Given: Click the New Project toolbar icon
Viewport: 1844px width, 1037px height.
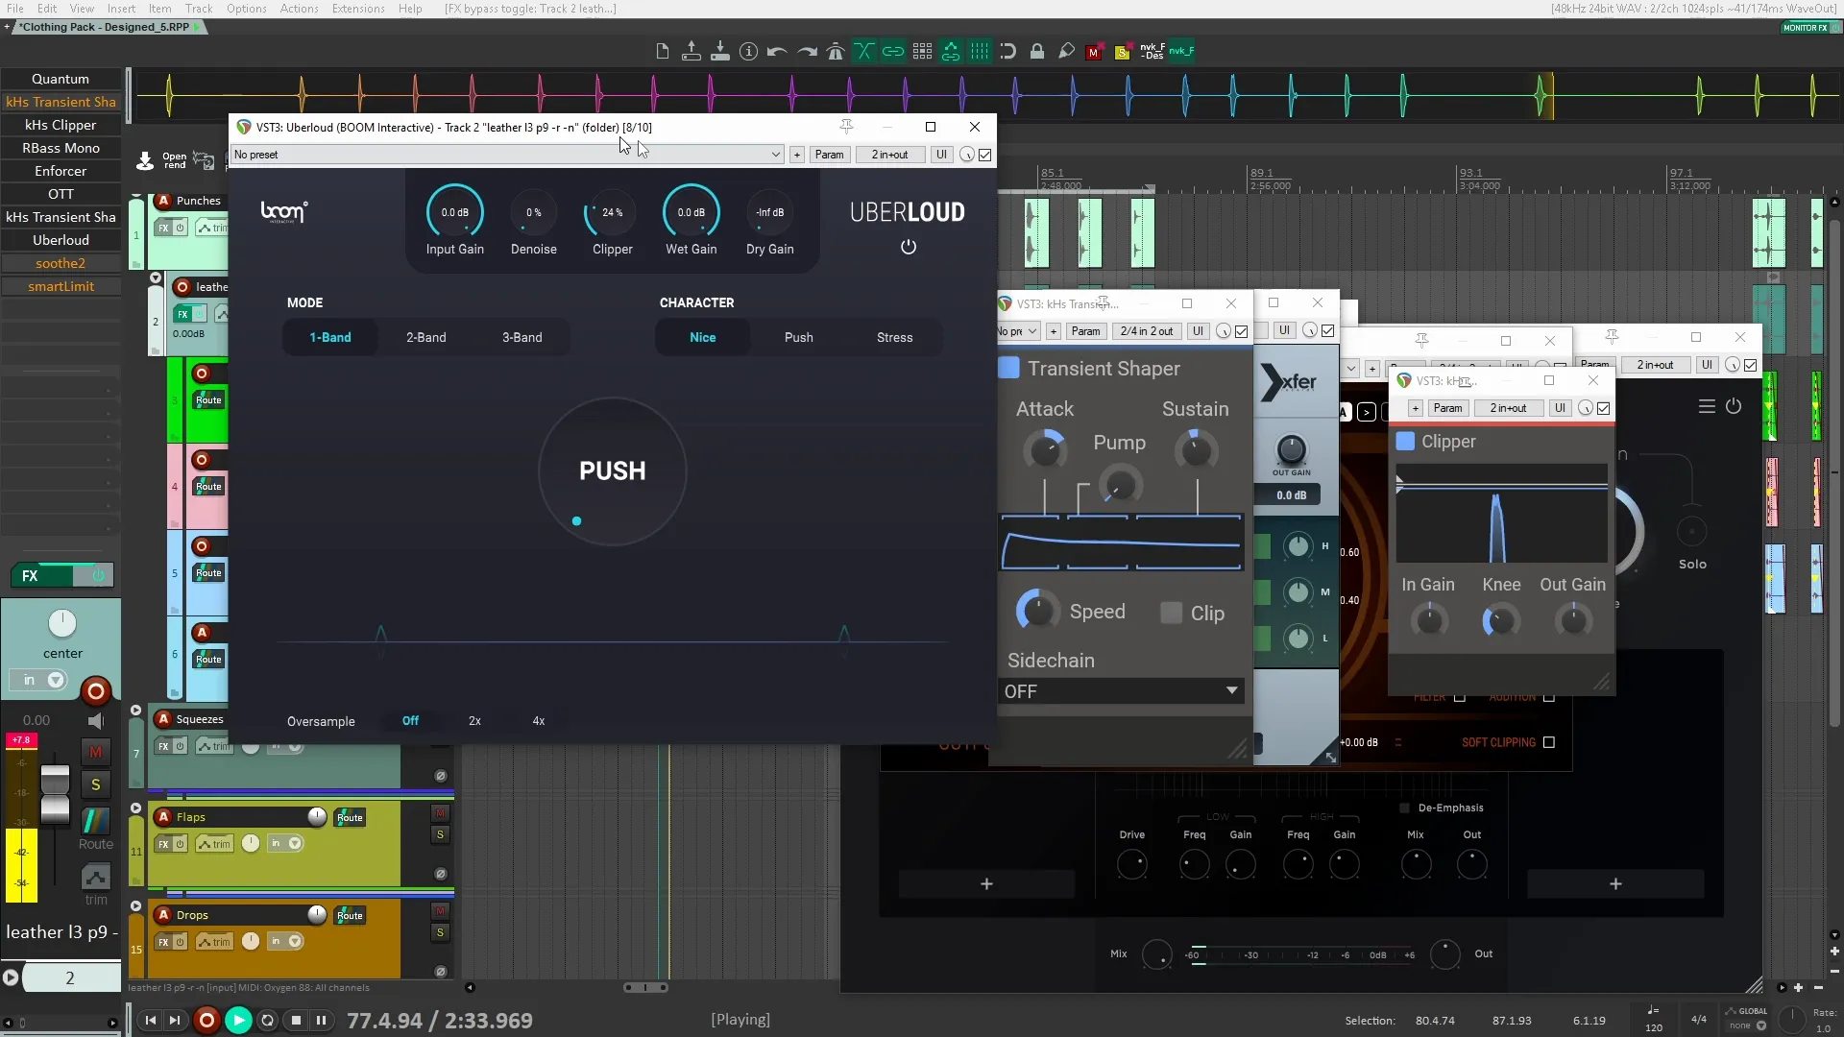Looking at the screenshot, I should [x=662, y=52].
